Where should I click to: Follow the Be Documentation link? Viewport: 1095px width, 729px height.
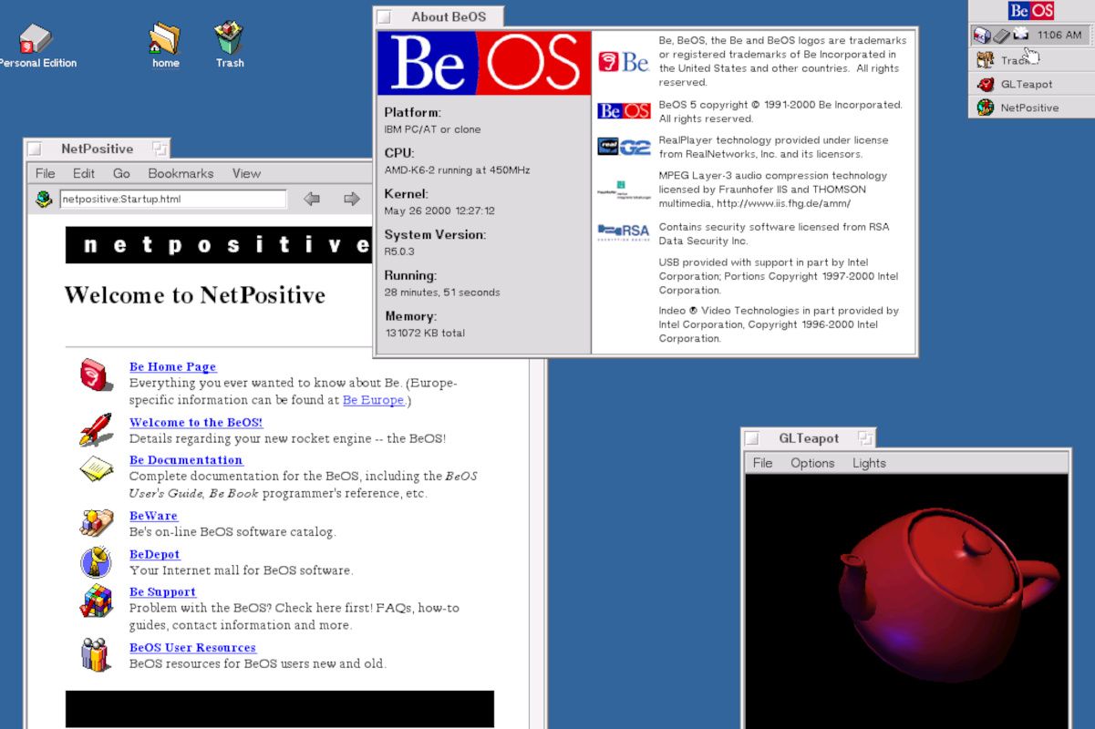pos(186,460)
